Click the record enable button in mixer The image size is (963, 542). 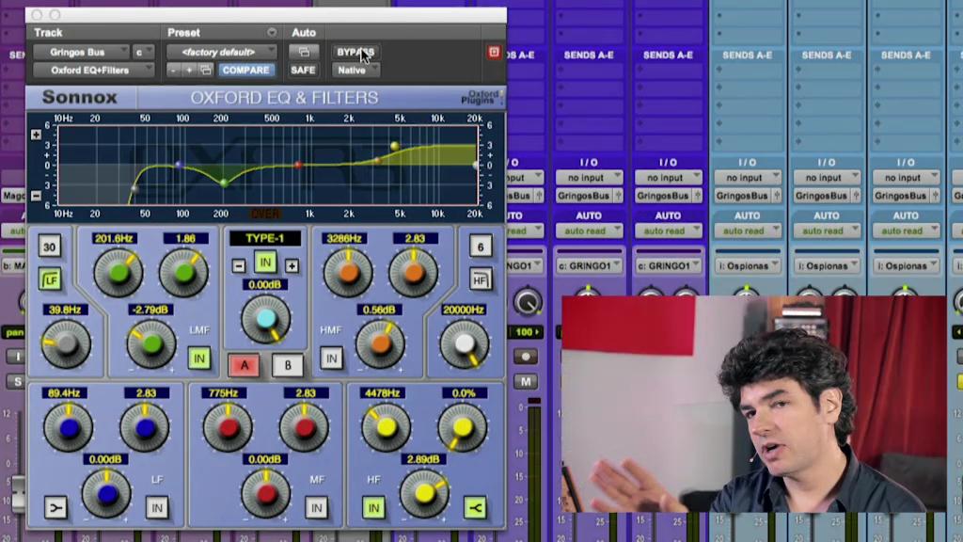click(526, 357)
